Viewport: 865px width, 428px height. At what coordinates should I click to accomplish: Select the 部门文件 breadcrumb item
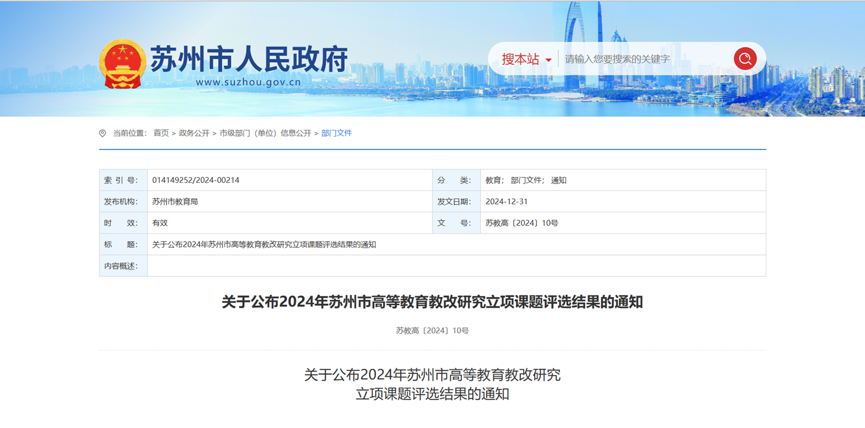[336, 133]
